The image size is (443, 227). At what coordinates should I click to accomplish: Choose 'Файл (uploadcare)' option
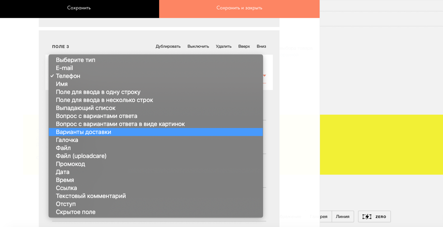click(x=81, y=156)
